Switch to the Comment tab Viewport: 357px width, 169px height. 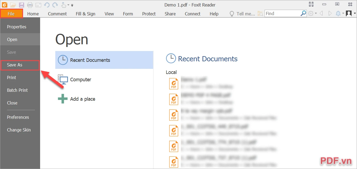tap(57, 14)
